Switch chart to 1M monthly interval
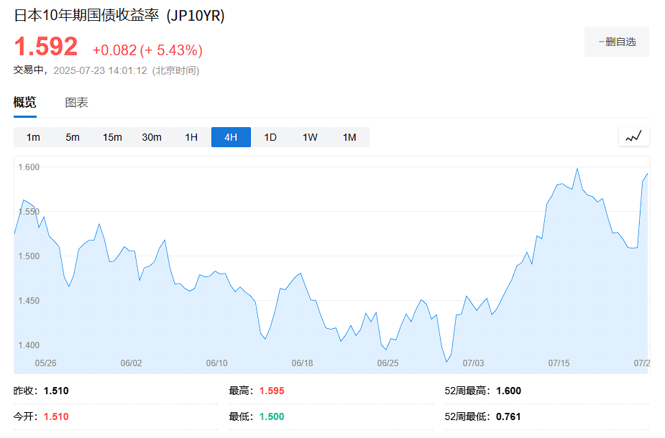 (349, 137)
